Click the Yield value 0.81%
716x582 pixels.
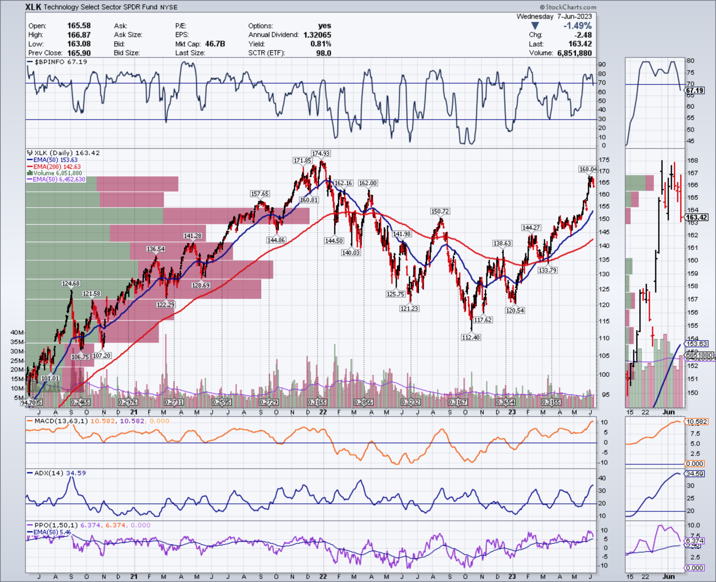(321, 44)
